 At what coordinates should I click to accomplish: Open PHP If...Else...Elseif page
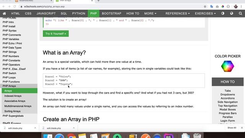[x=14, y=69]
